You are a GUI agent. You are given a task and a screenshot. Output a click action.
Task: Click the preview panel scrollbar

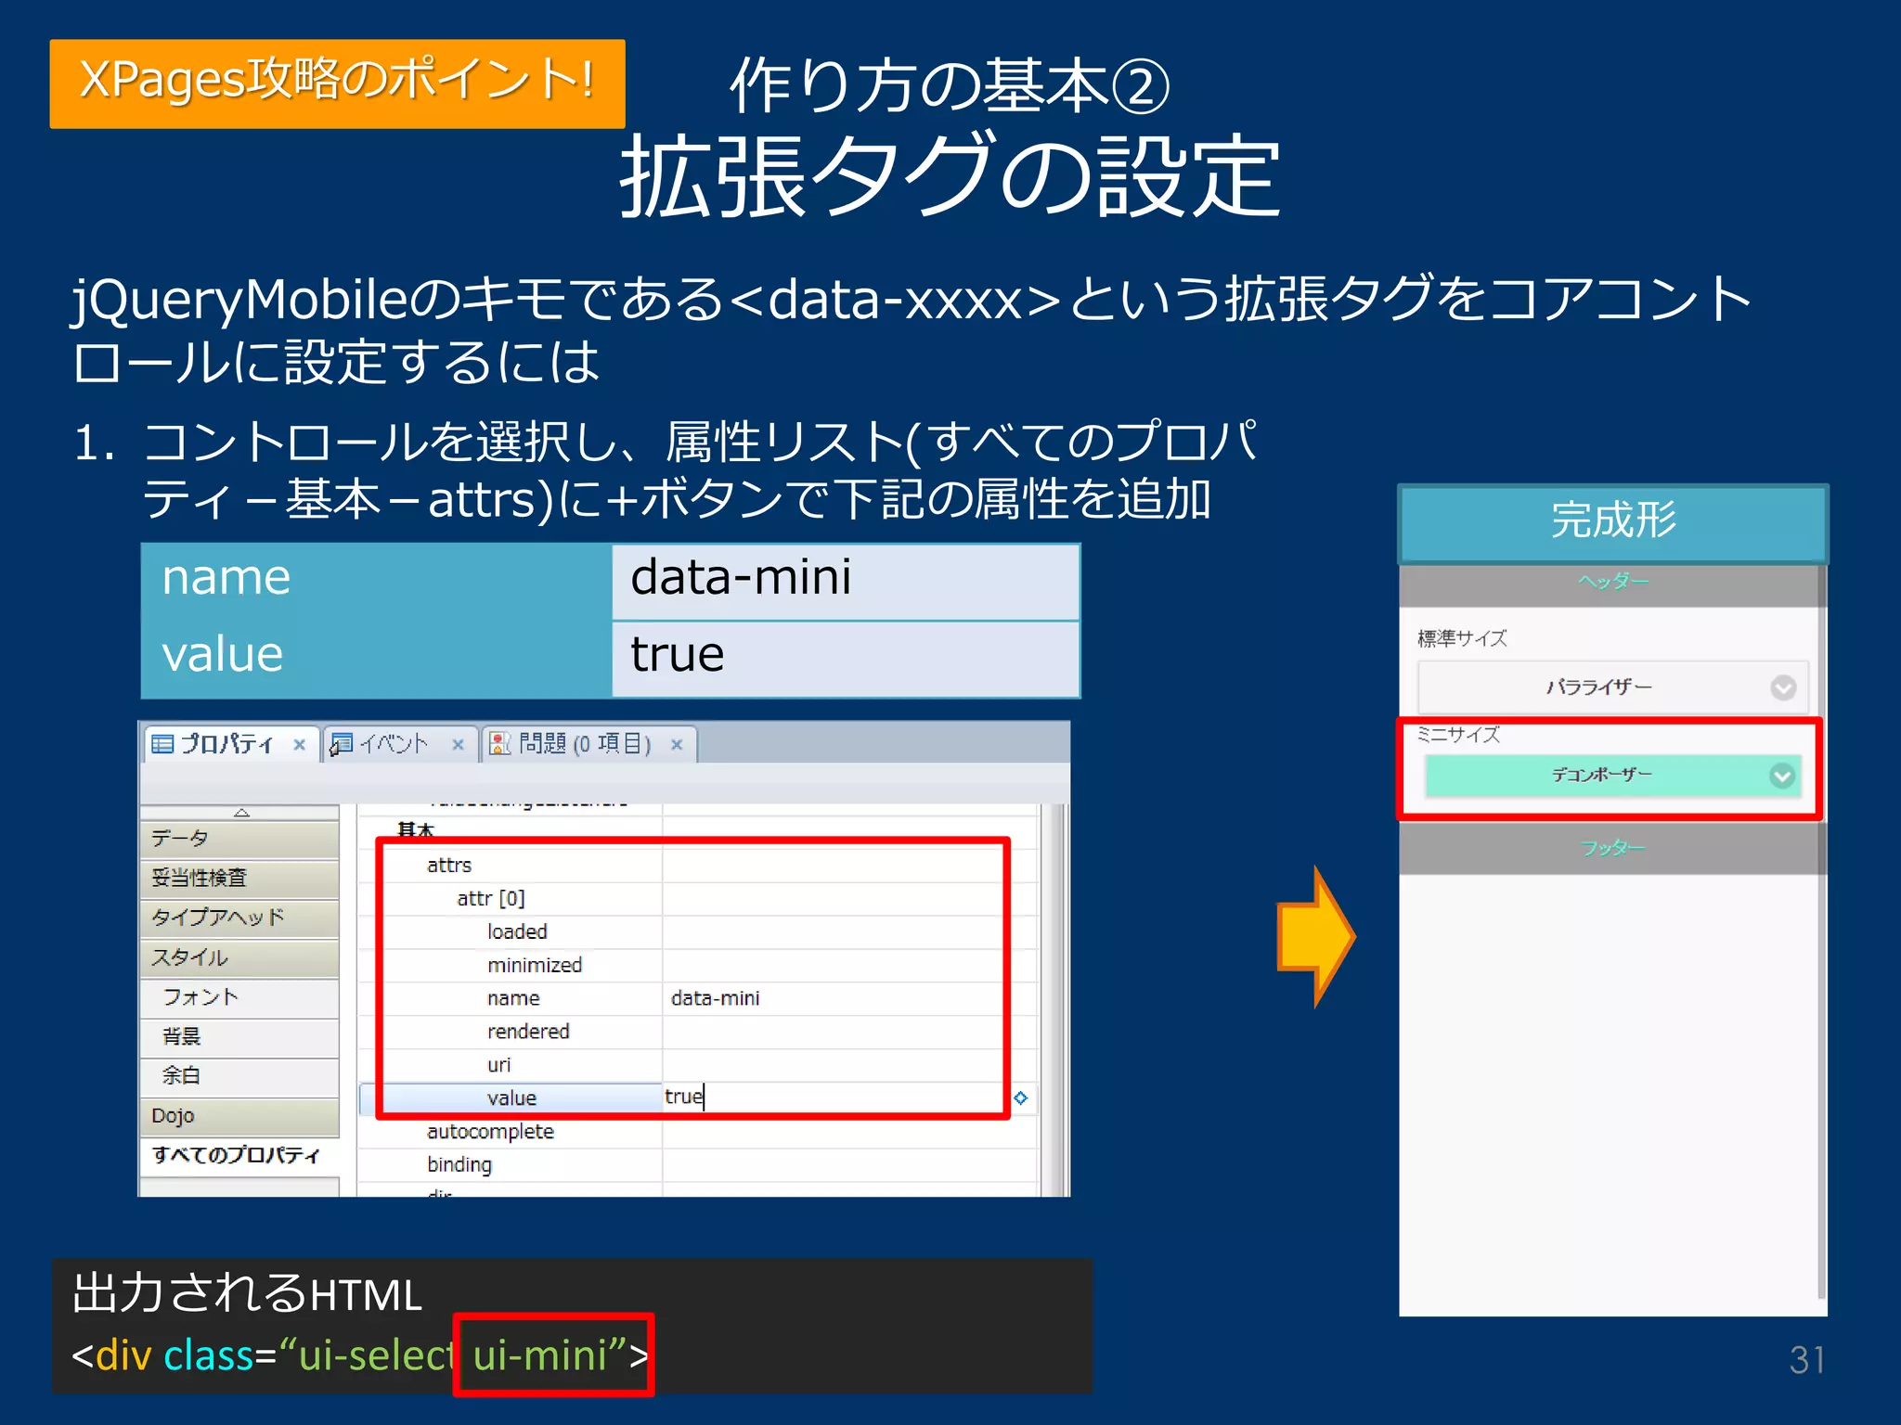1821,932
